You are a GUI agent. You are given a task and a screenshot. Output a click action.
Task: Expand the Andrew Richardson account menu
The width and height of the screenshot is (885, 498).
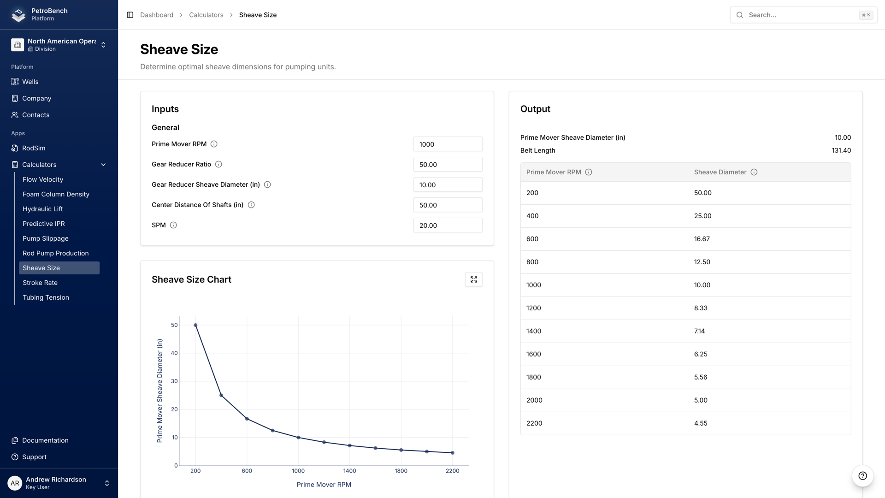tap(106, 483)
